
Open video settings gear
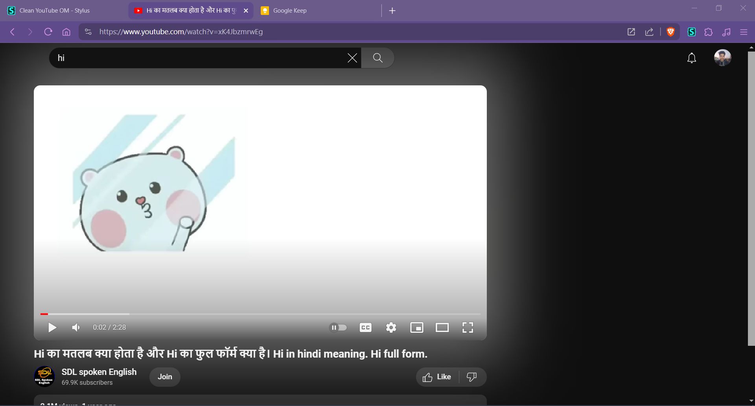pos(391,327)
